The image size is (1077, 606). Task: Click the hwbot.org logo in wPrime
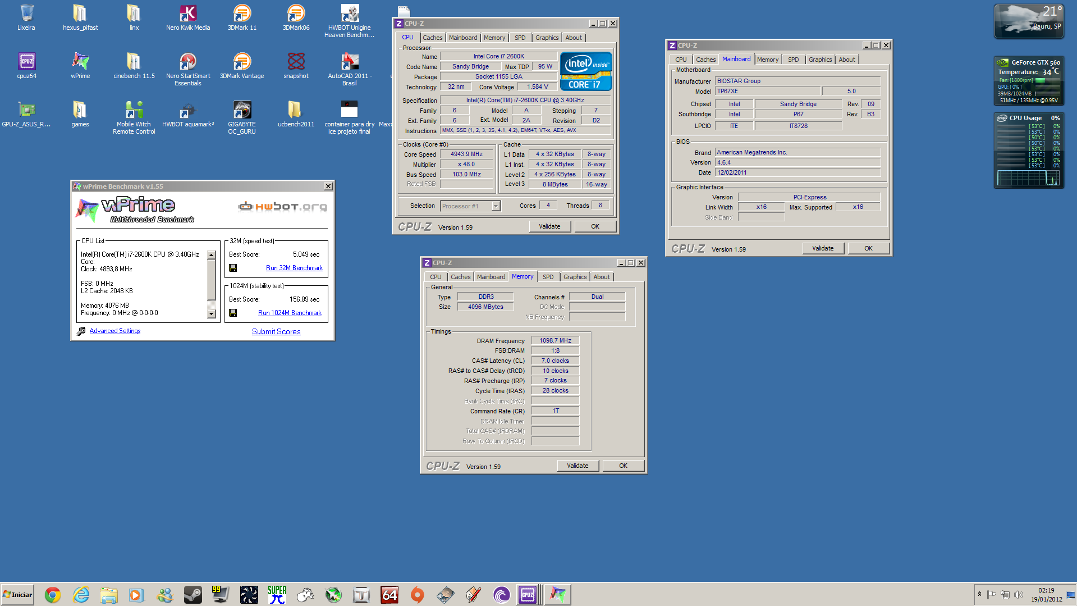pos(282,207)
